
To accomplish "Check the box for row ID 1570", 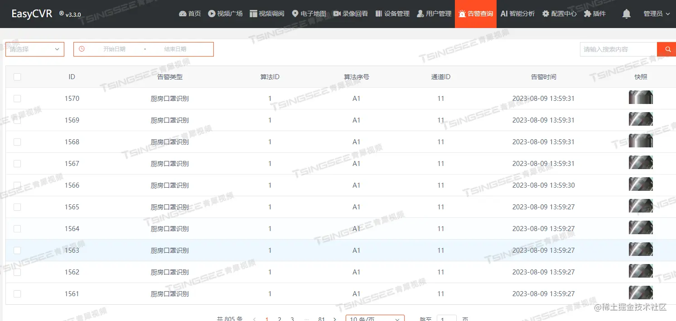I will [x=17, y=99].
